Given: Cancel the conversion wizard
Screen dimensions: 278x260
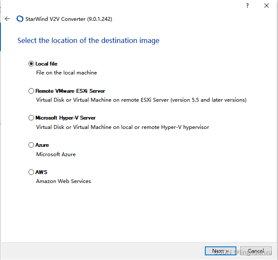Looking at the screenshot, I should [255, 251].
